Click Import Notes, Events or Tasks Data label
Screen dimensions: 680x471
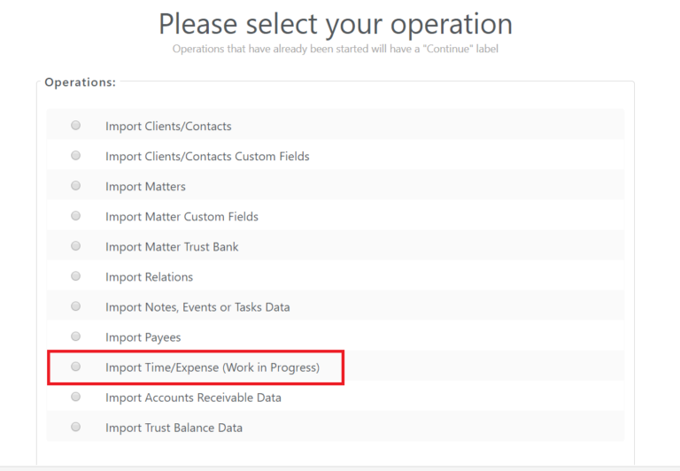(197, 307)
